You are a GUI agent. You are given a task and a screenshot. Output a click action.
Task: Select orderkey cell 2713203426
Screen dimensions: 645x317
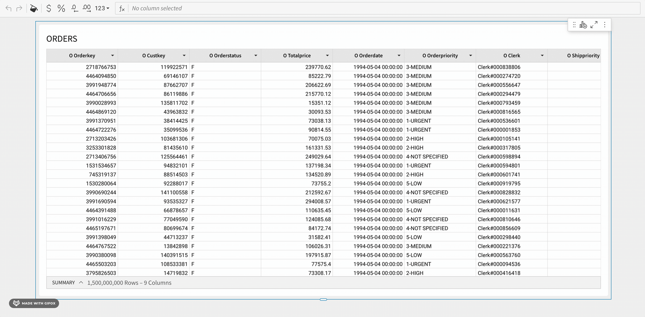82,139
